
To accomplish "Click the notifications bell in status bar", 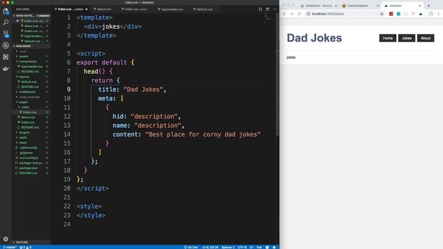I will click(x=274, y=248).
